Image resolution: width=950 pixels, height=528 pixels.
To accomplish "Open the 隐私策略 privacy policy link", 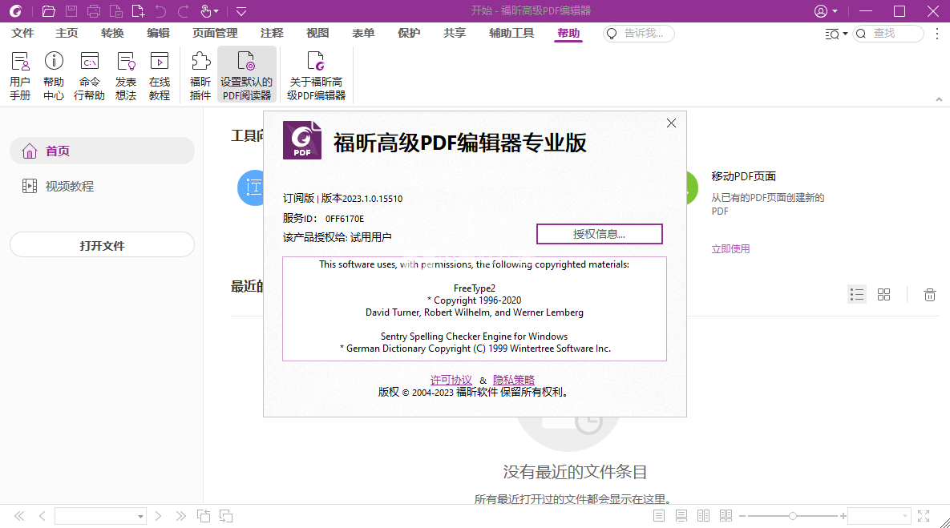I will (x=514, y=381).
